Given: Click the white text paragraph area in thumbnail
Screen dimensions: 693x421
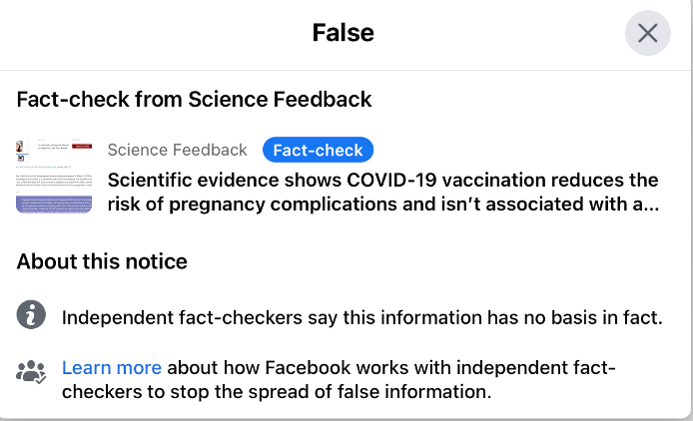Looking at the screenshot, I should pyautogui.click(x=55, y=180).
